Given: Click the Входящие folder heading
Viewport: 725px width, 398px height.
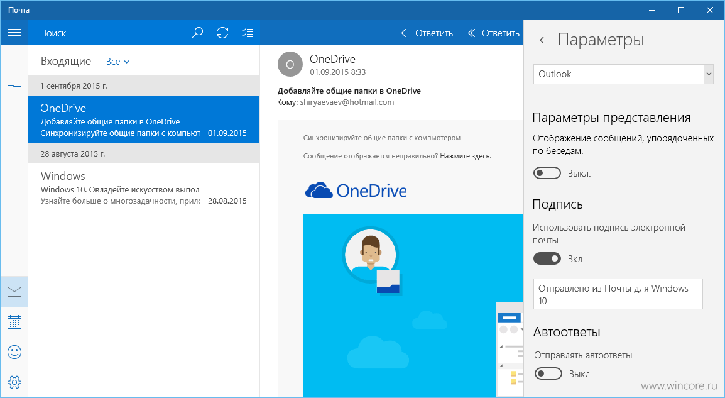Looking at the screenshot, I should 66,61.
